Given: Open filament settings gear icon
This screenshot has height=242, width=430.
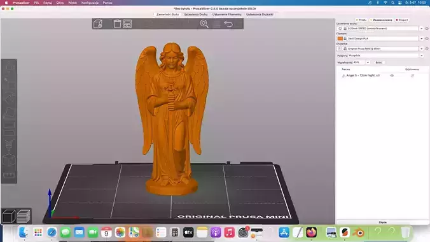Looking at the screenshot, I should 427,39.
